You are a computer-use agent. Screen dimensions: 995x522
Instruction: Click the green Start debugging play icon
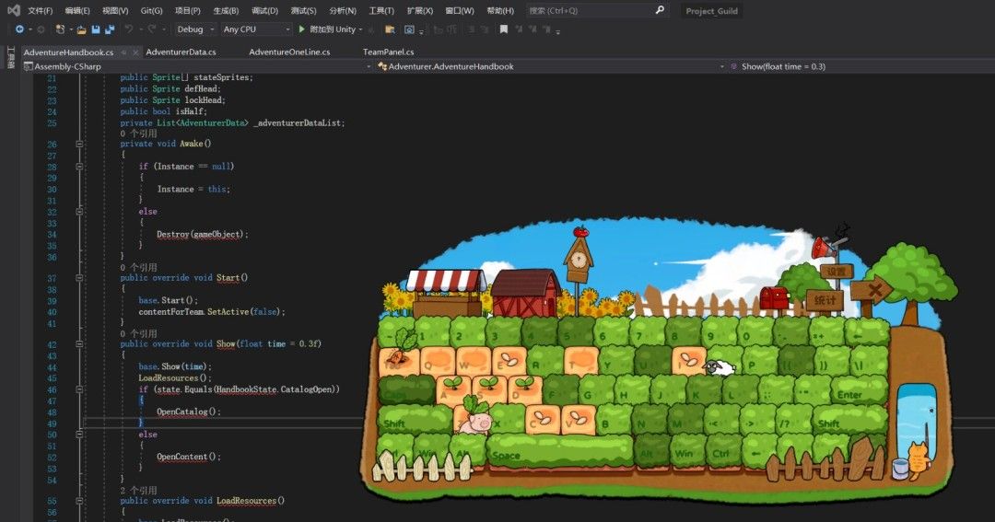(301, 29)
